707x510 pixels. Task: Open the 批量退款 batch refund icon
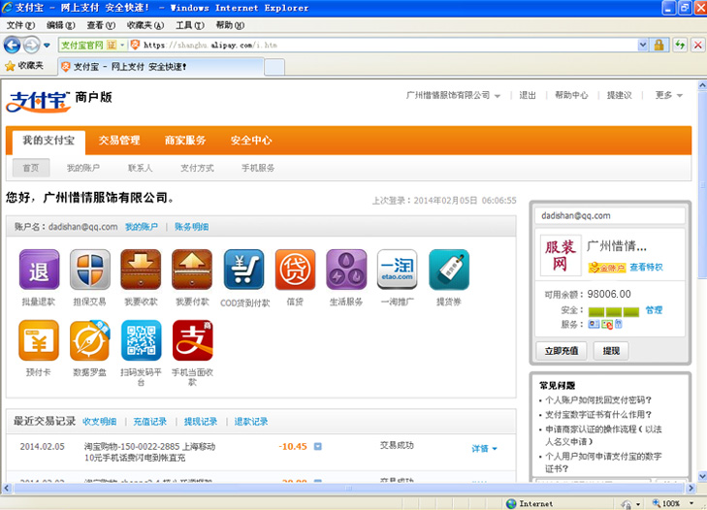point(39,270)
